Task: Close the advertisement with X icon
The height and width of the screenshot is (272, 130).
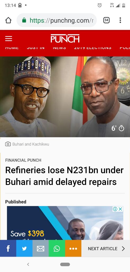Action: click(120, 209)
